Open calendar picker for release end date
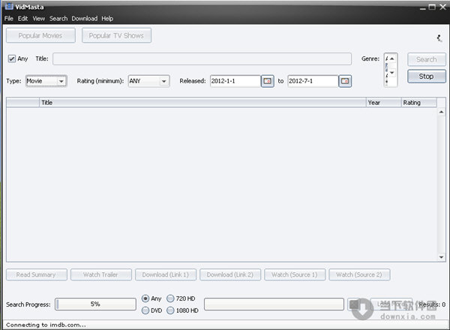 pyautogui.click(x=345, y=81)
